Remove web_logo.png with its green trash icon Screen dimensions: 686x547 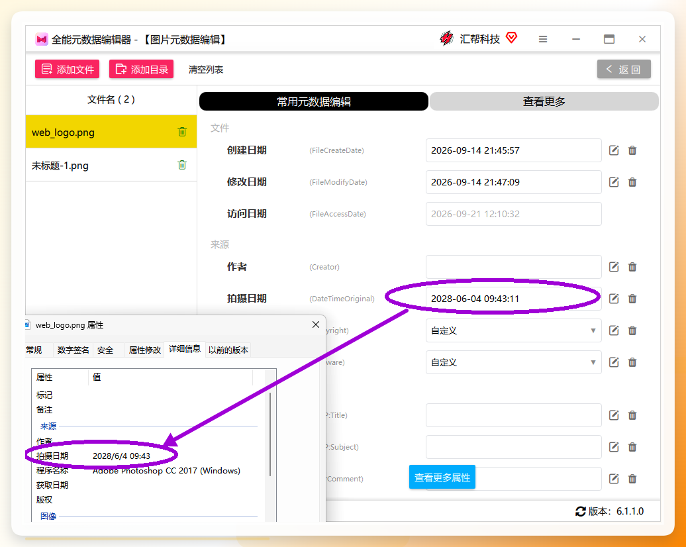pos(182,132)
